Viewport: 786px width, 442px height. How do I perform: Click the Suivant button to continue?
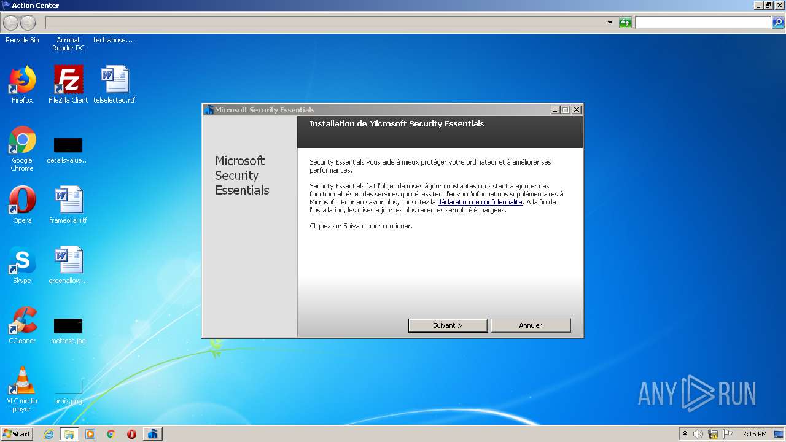coord(448,325)
